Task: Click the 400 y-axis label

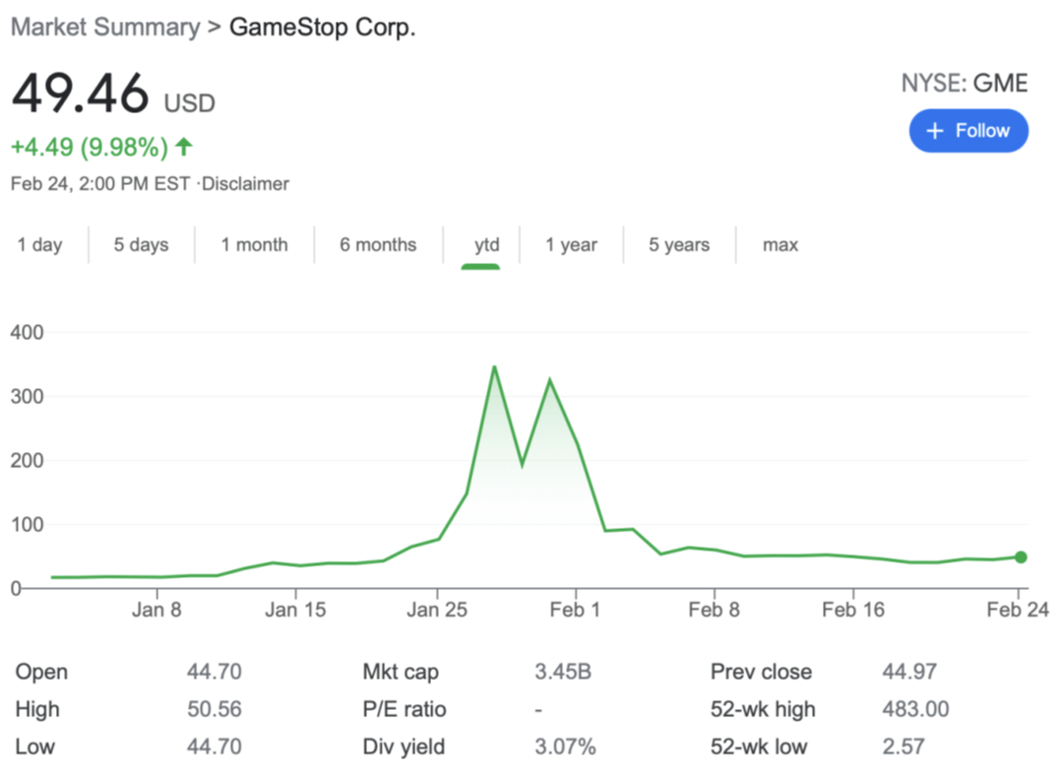Action: point(28,332)
